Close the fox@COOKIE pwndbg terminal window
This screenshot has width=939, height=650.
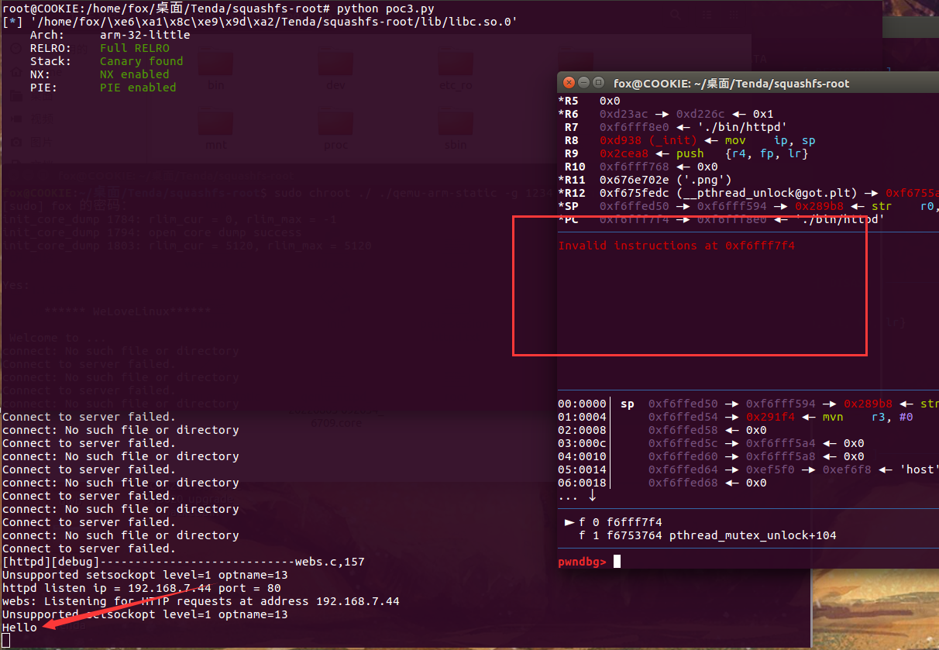tap(569, 83)
